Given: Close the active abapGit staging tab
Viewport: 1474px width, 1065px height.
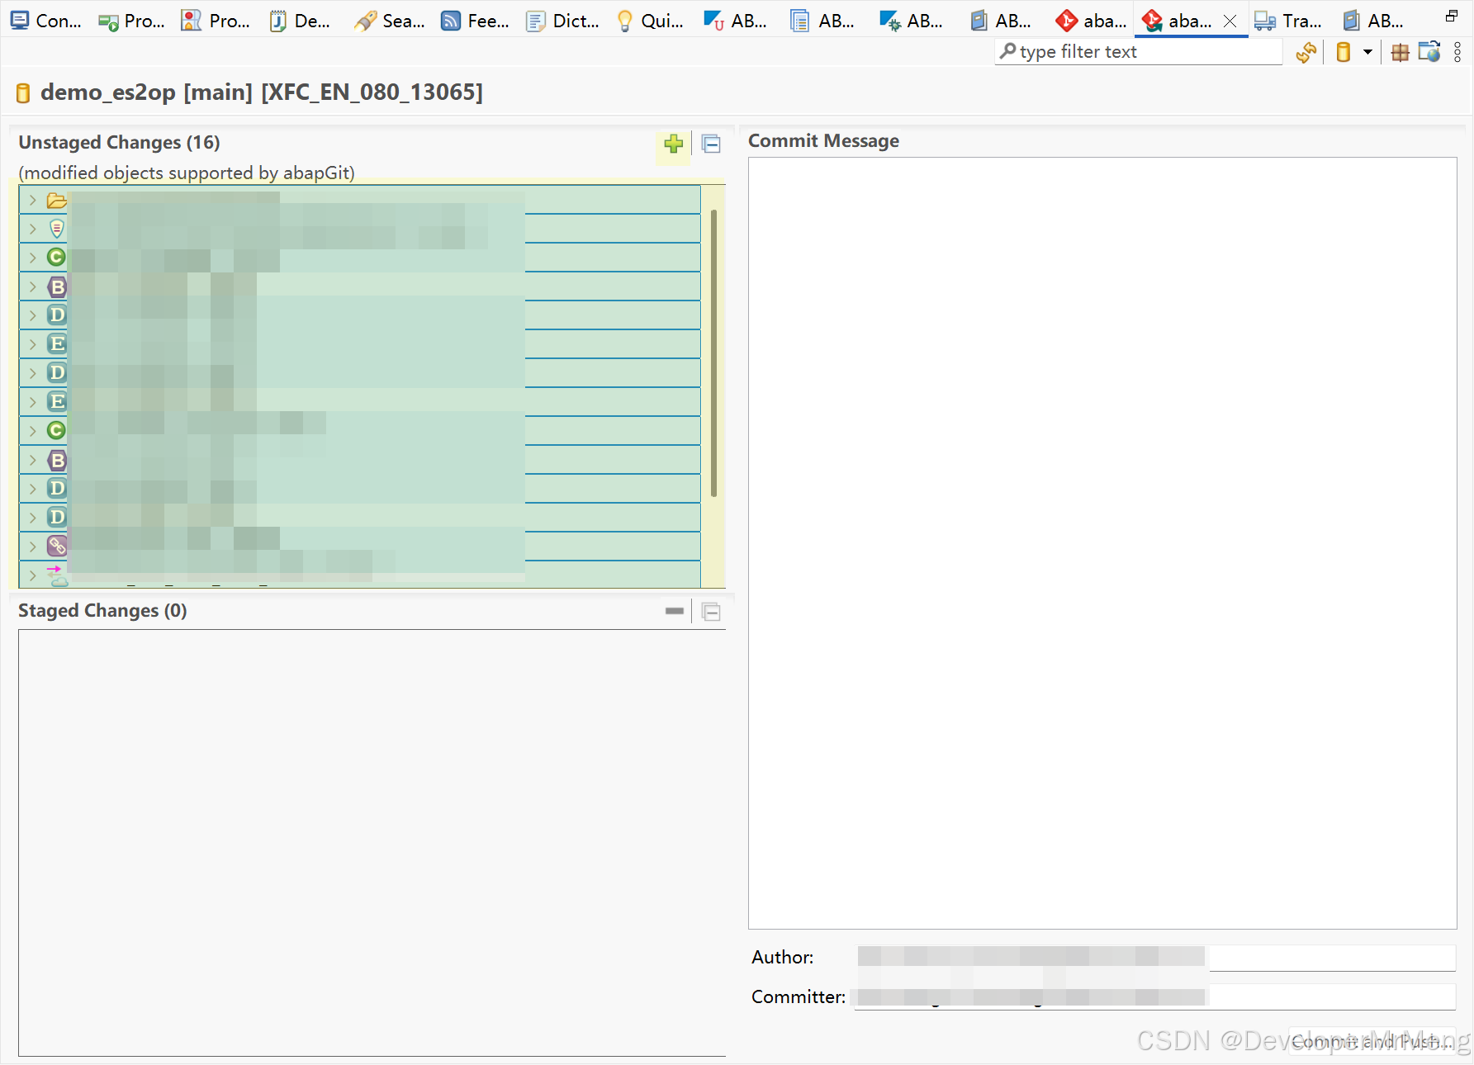Looking at the screenshot, I should pos(1230,21).
